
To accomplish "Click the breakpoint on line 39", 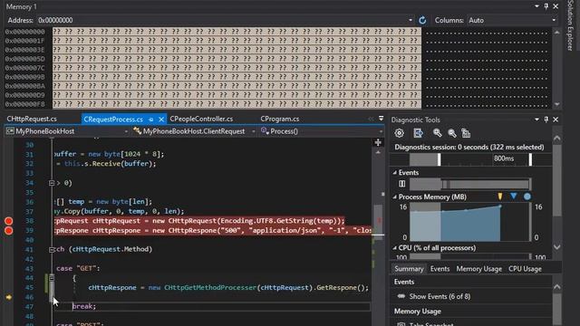I will pos(8,231).
